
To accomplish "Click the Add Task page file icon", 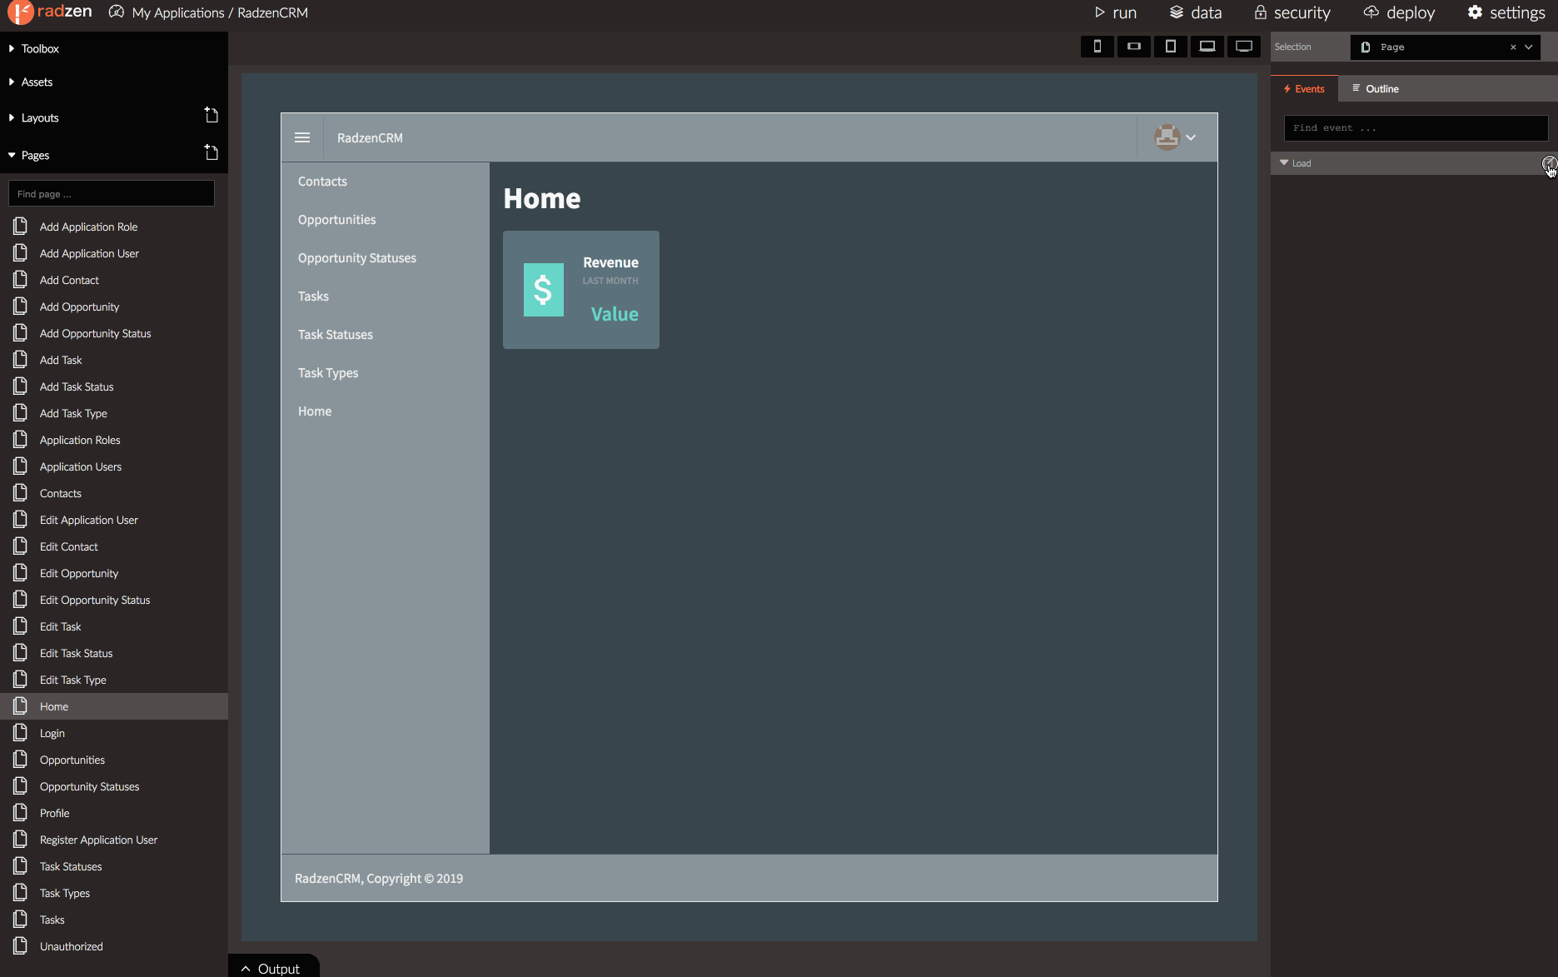I will pyautogui.click(x=21, y=359).
